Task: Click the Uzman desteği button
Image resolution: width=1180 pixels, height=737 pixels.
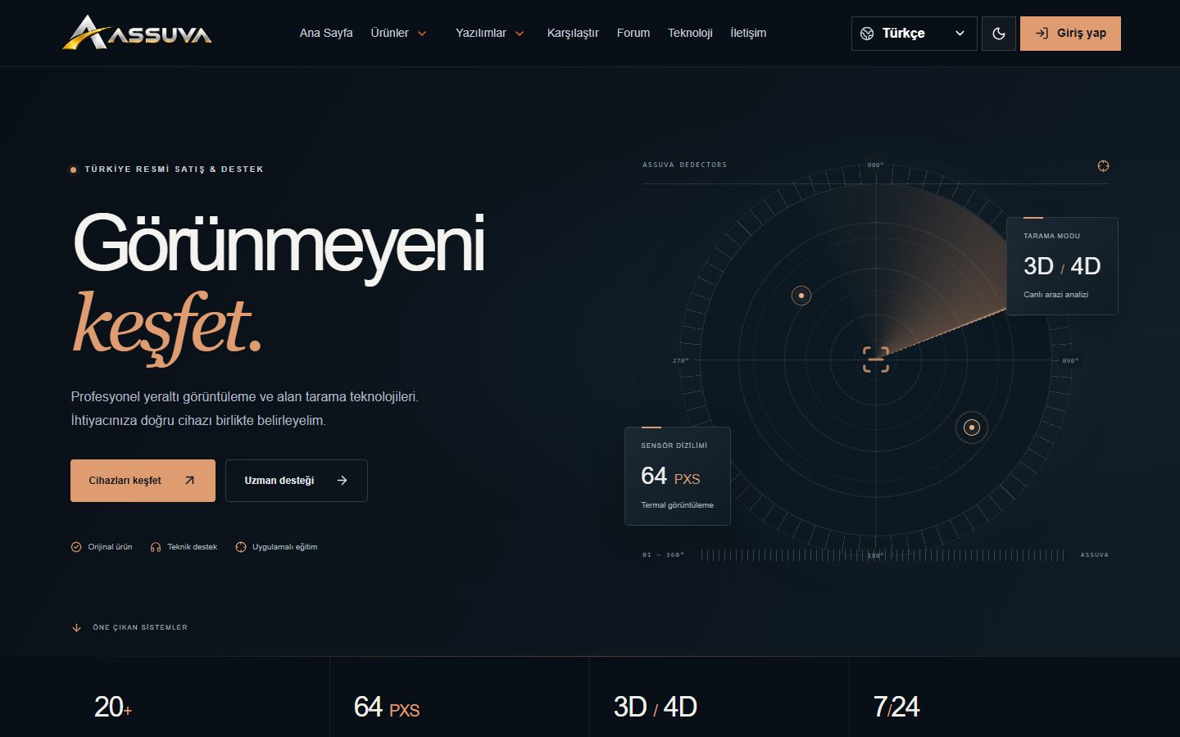Action: tap(297, 481)
